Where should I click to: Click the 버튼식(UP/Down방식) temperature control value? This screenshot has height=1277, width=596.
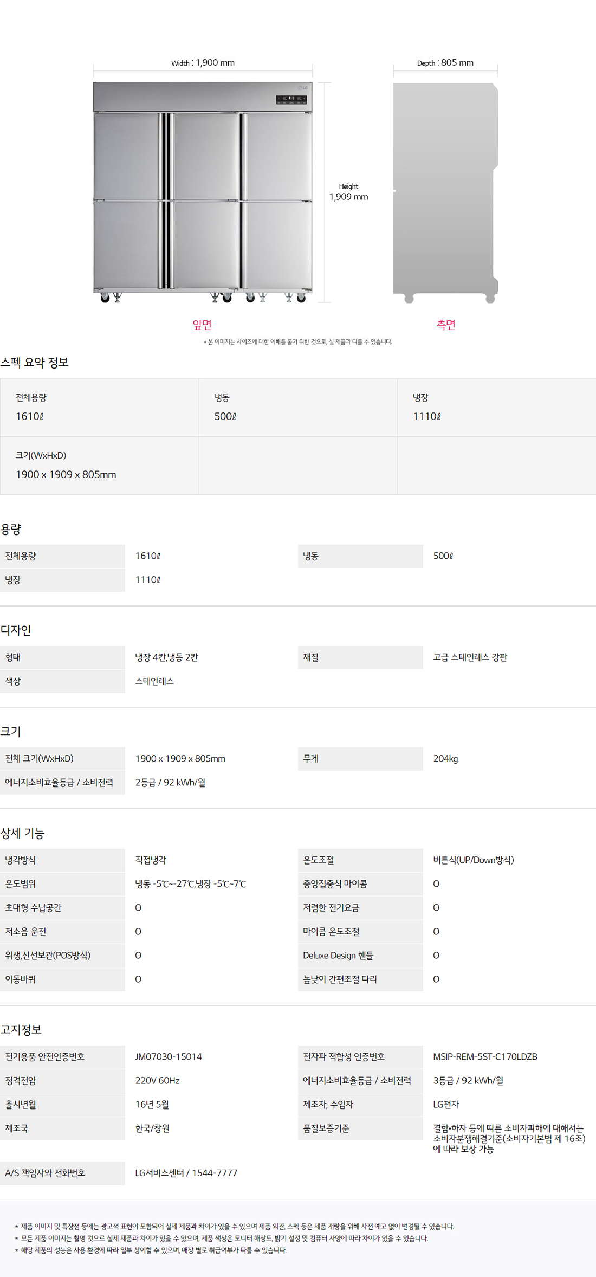pyautogui.click(x=474, y=860)
